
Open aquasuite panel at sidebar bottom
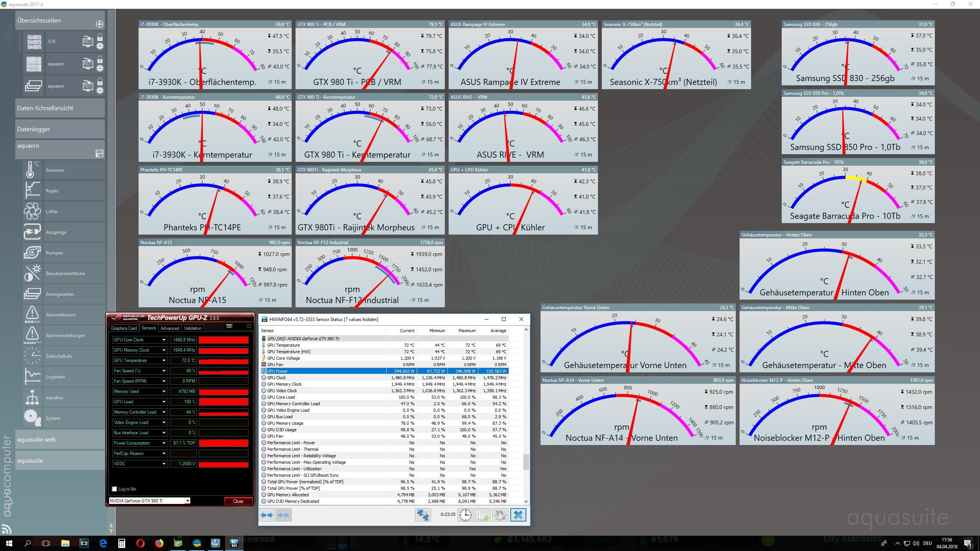(x=60, y=461)
